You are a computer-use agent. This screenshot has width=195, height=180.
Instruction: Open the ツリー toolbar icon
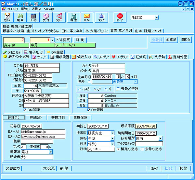(59, 17)
